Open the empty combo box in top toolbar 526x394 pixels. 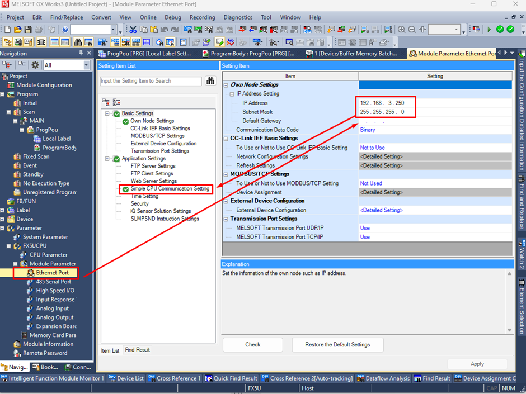pyautogui.click(x=114, y=30)
